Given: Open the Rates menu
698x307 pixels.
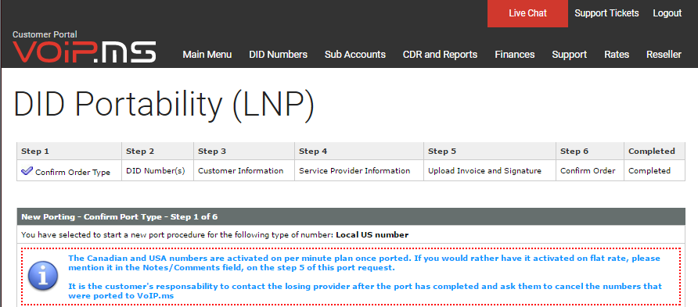Looking at the screenshot, I should [x=617, y=55].
